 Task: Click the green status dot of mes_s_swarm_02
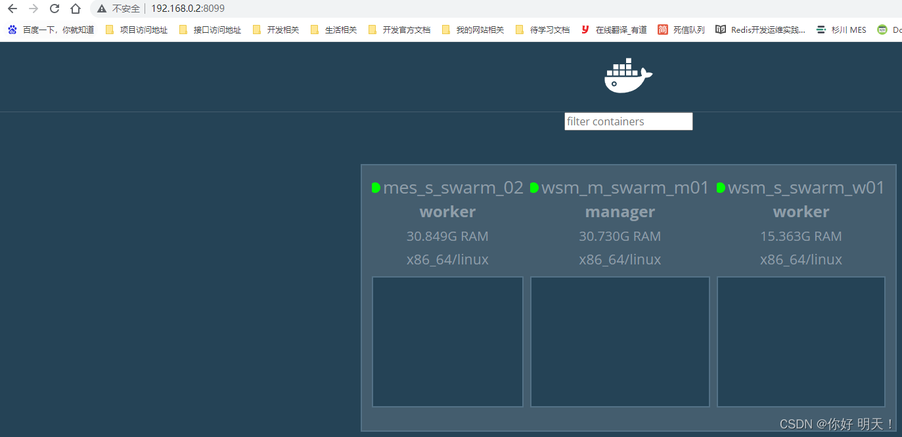(376, 188)
